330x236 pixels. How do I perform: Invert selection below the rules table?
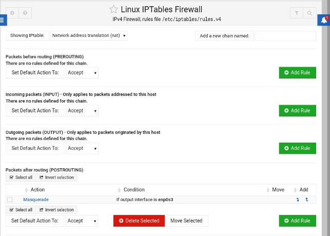click(56, 210)
